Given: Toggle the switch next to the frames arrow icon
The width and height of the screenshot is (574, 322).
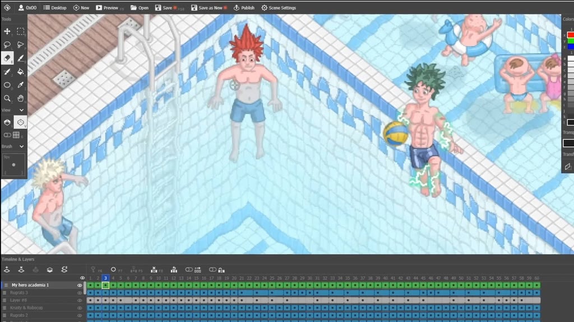Looking at the screenshot, I should [x=189, y=270].
